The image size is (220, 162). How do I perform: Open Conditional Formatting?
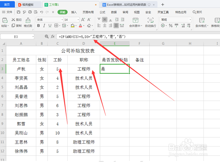point(202,22)
